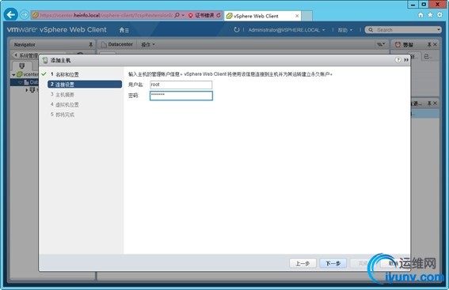Click the browser forward arrow button
Viewport: 449px width, 290px height.
(25, 14)
